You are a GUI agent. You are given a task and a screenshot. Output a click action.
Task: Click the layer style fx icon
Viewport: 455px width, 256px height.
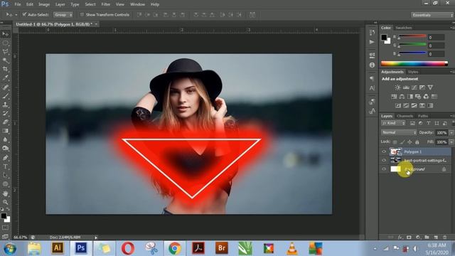click(400, 238)
